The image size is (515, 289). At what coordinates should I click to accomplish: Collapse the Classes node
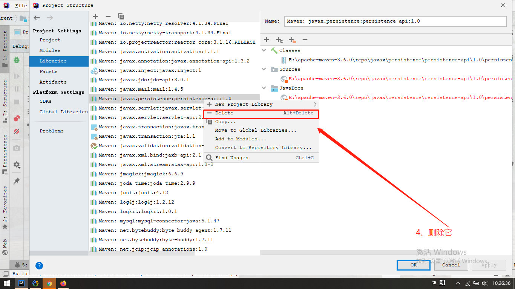pos(264,50)
